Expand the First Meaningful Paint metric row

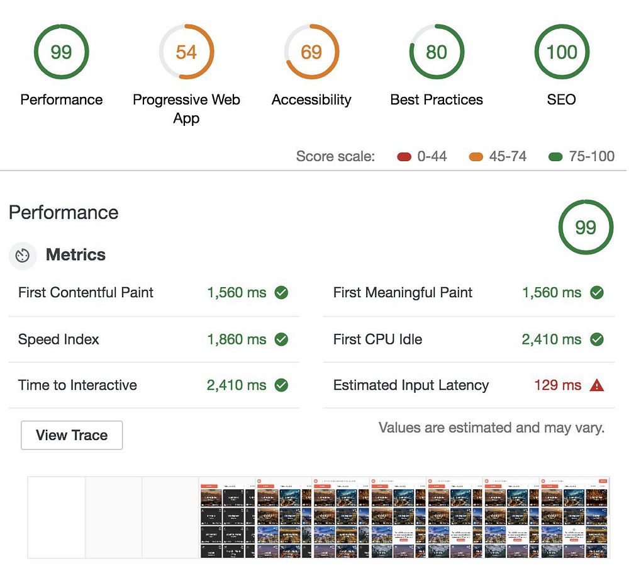pos(469,293)
